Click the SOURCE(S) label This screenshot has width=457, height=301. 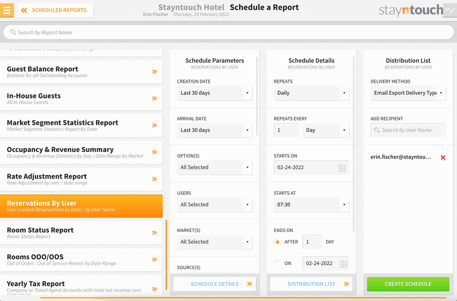tap(189, 268)
